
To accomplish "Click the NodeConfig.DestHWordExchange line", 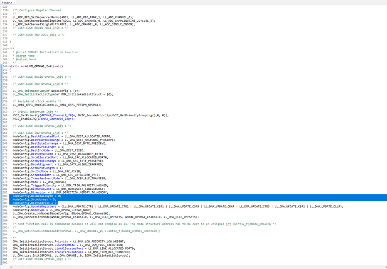I will 64,140.
